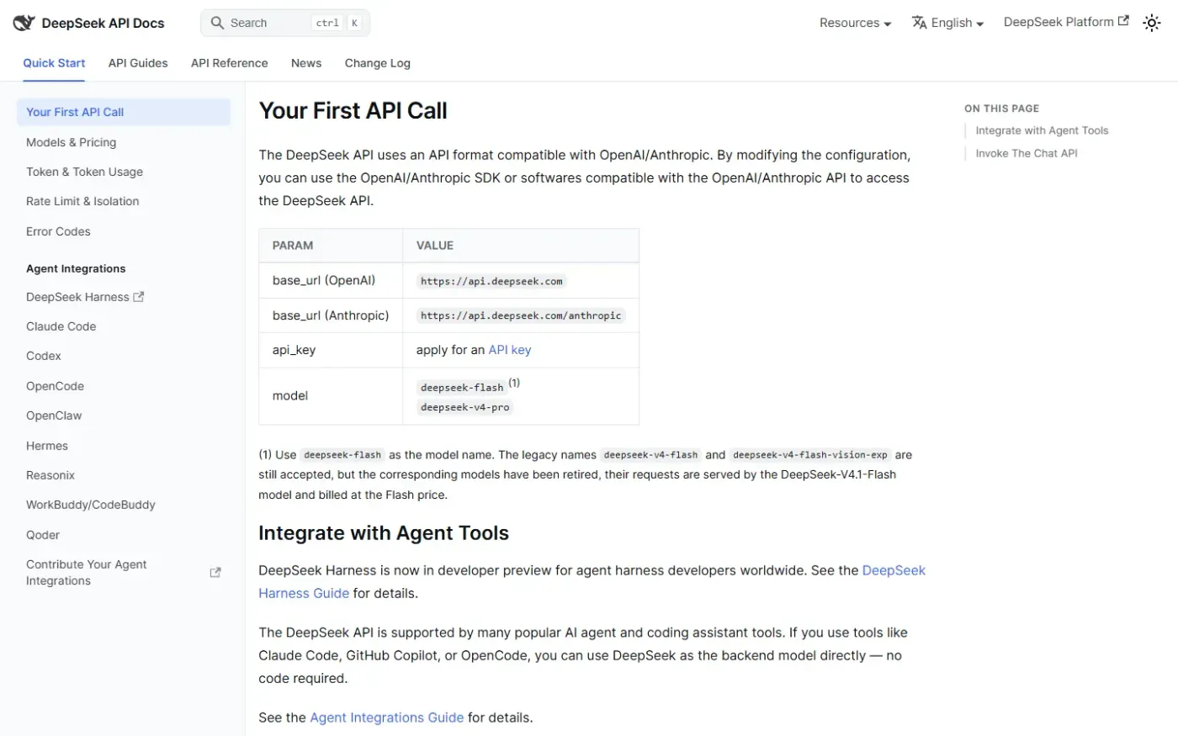Click the deepseek-v4-pro model value
Viewport: 1178px width, 736px height.
click(465, 407)
